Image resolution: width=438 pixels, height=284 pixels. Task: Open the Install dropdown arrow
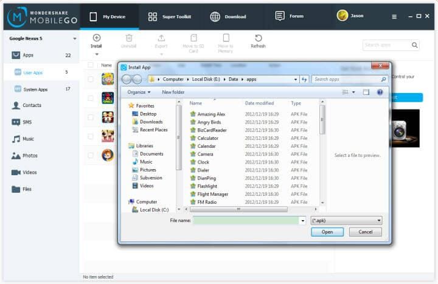click(x=97, y=54)
